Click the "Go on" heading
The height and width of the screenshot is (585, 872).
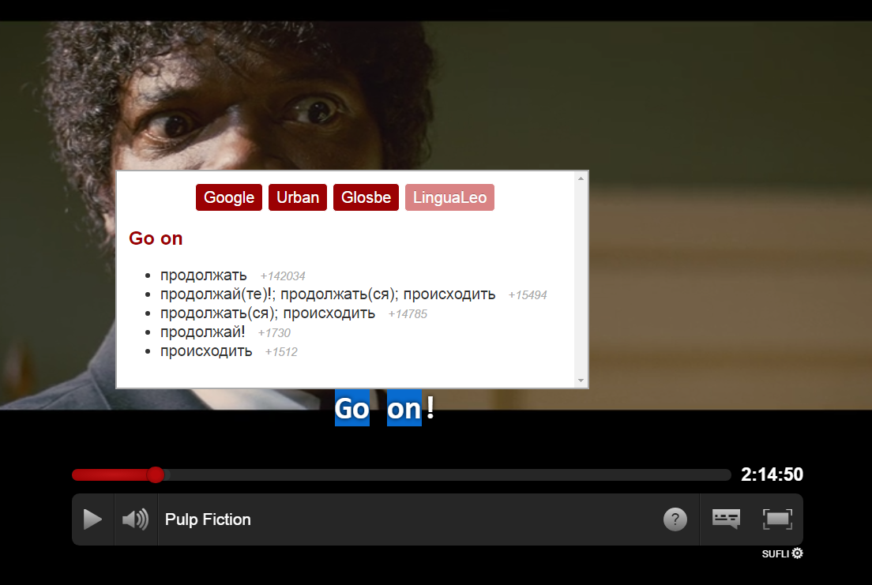click(x=156, y=238)
